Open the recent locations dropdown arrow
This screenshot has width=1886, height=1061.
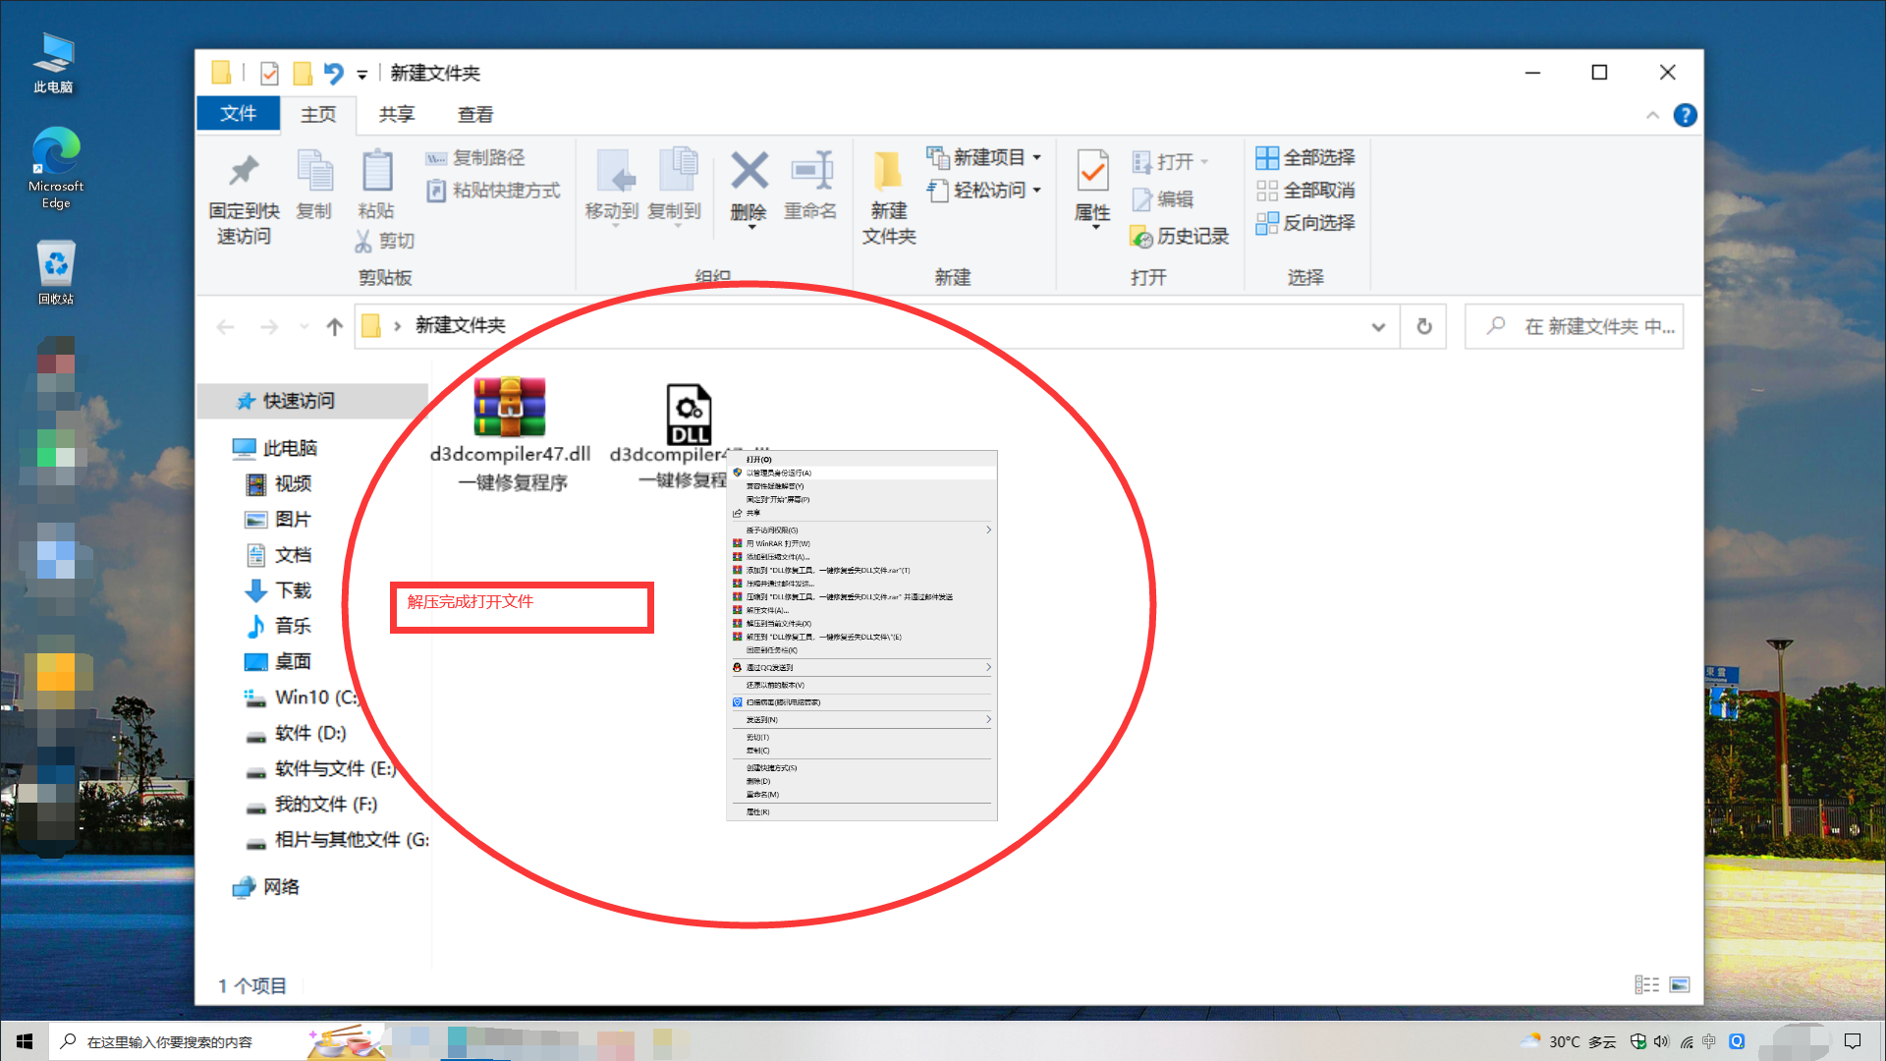pos(305,326)
